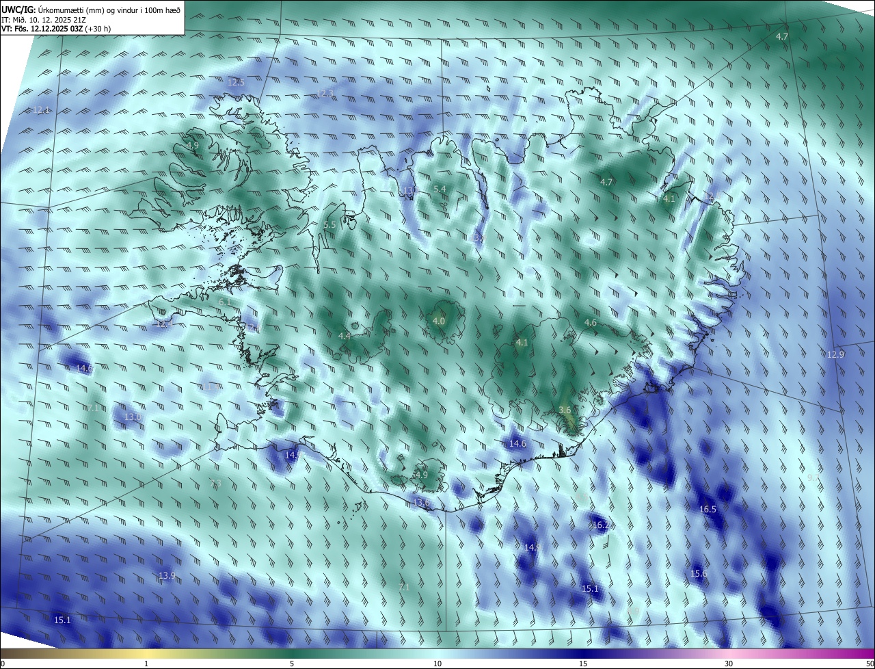Click the 16.5 value label
Viewport: 875px width, 669px height.
(x=708, y=510)
